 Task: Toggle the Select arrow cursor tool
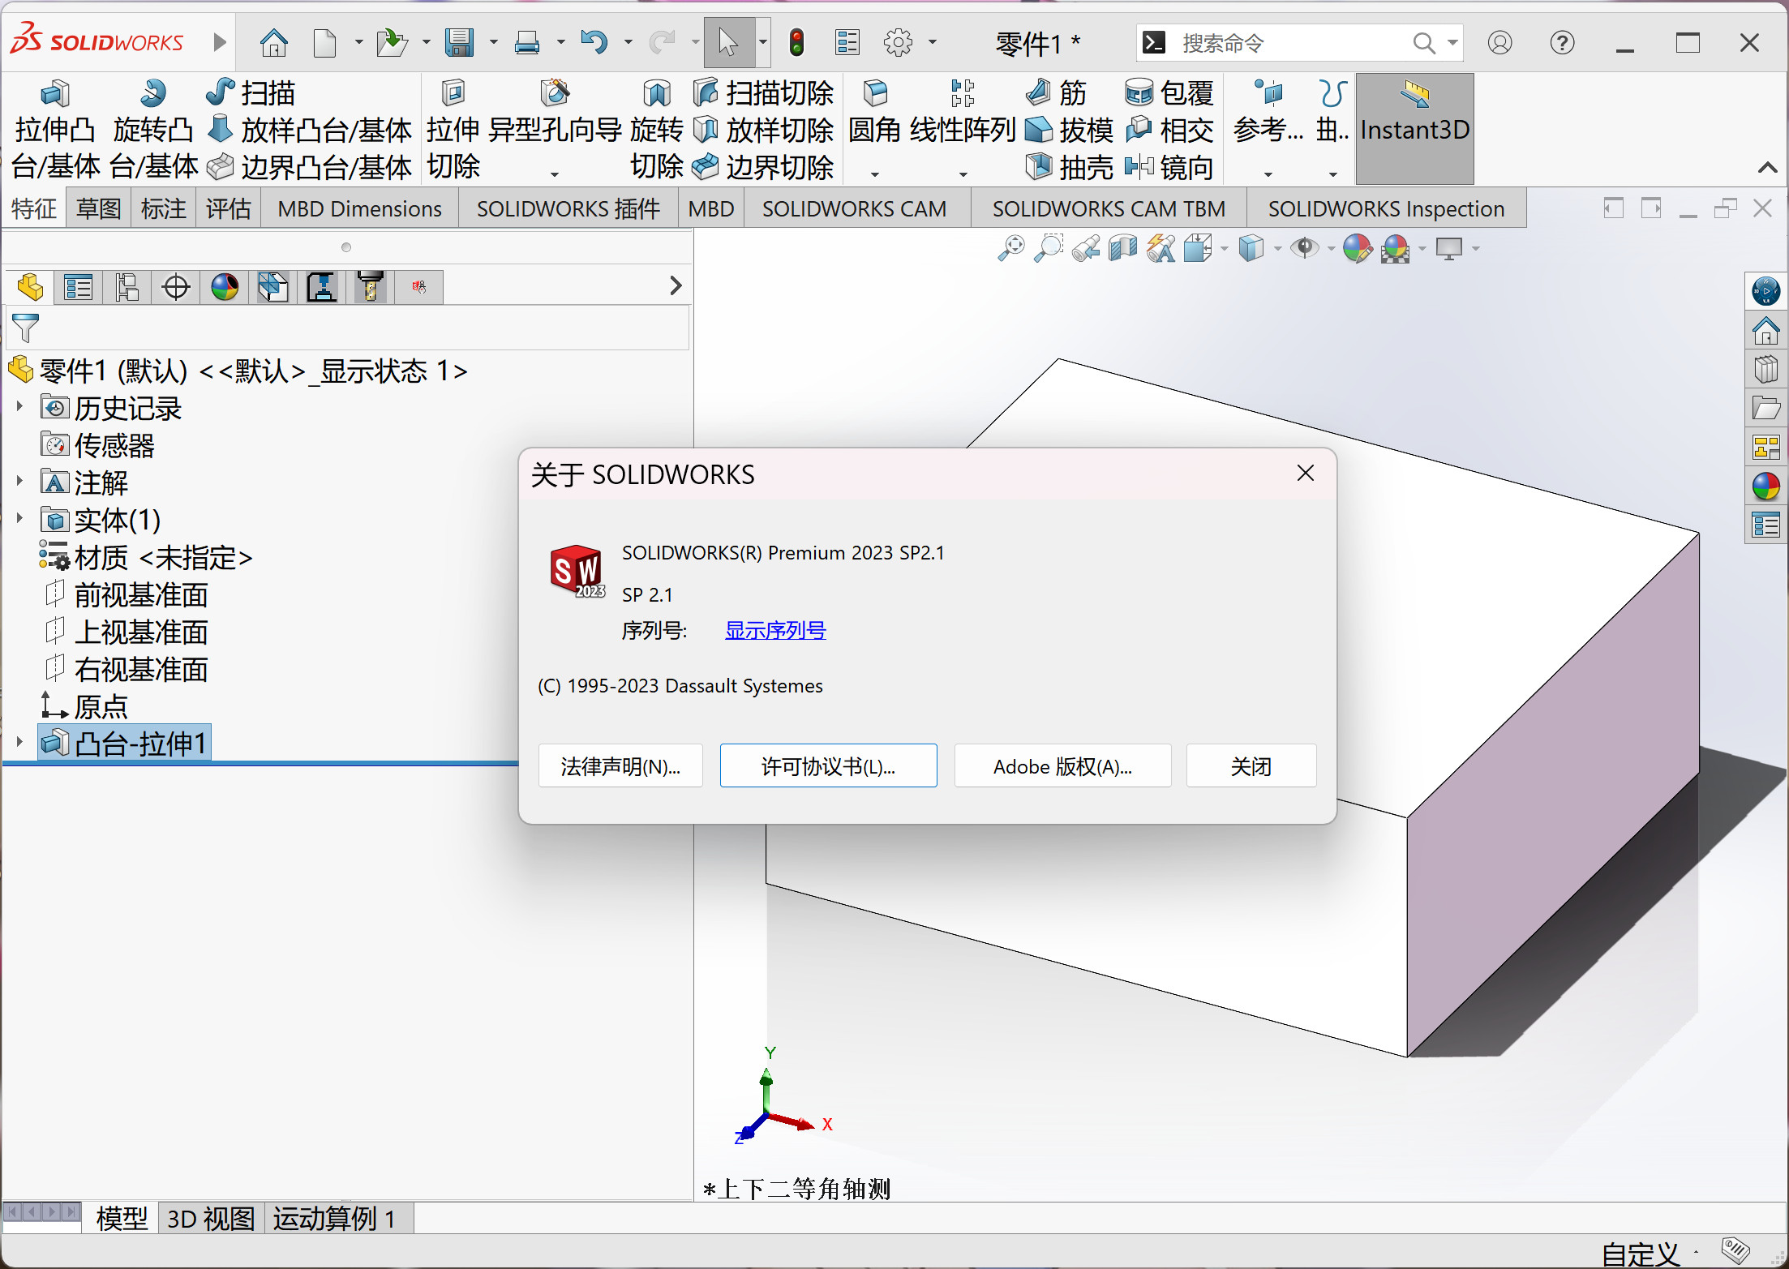(x=727, y=42)
